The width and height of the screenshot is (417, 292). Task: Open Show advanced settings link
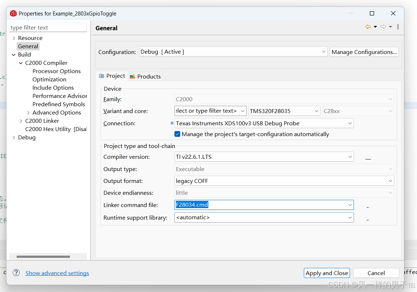click(57, 273)
